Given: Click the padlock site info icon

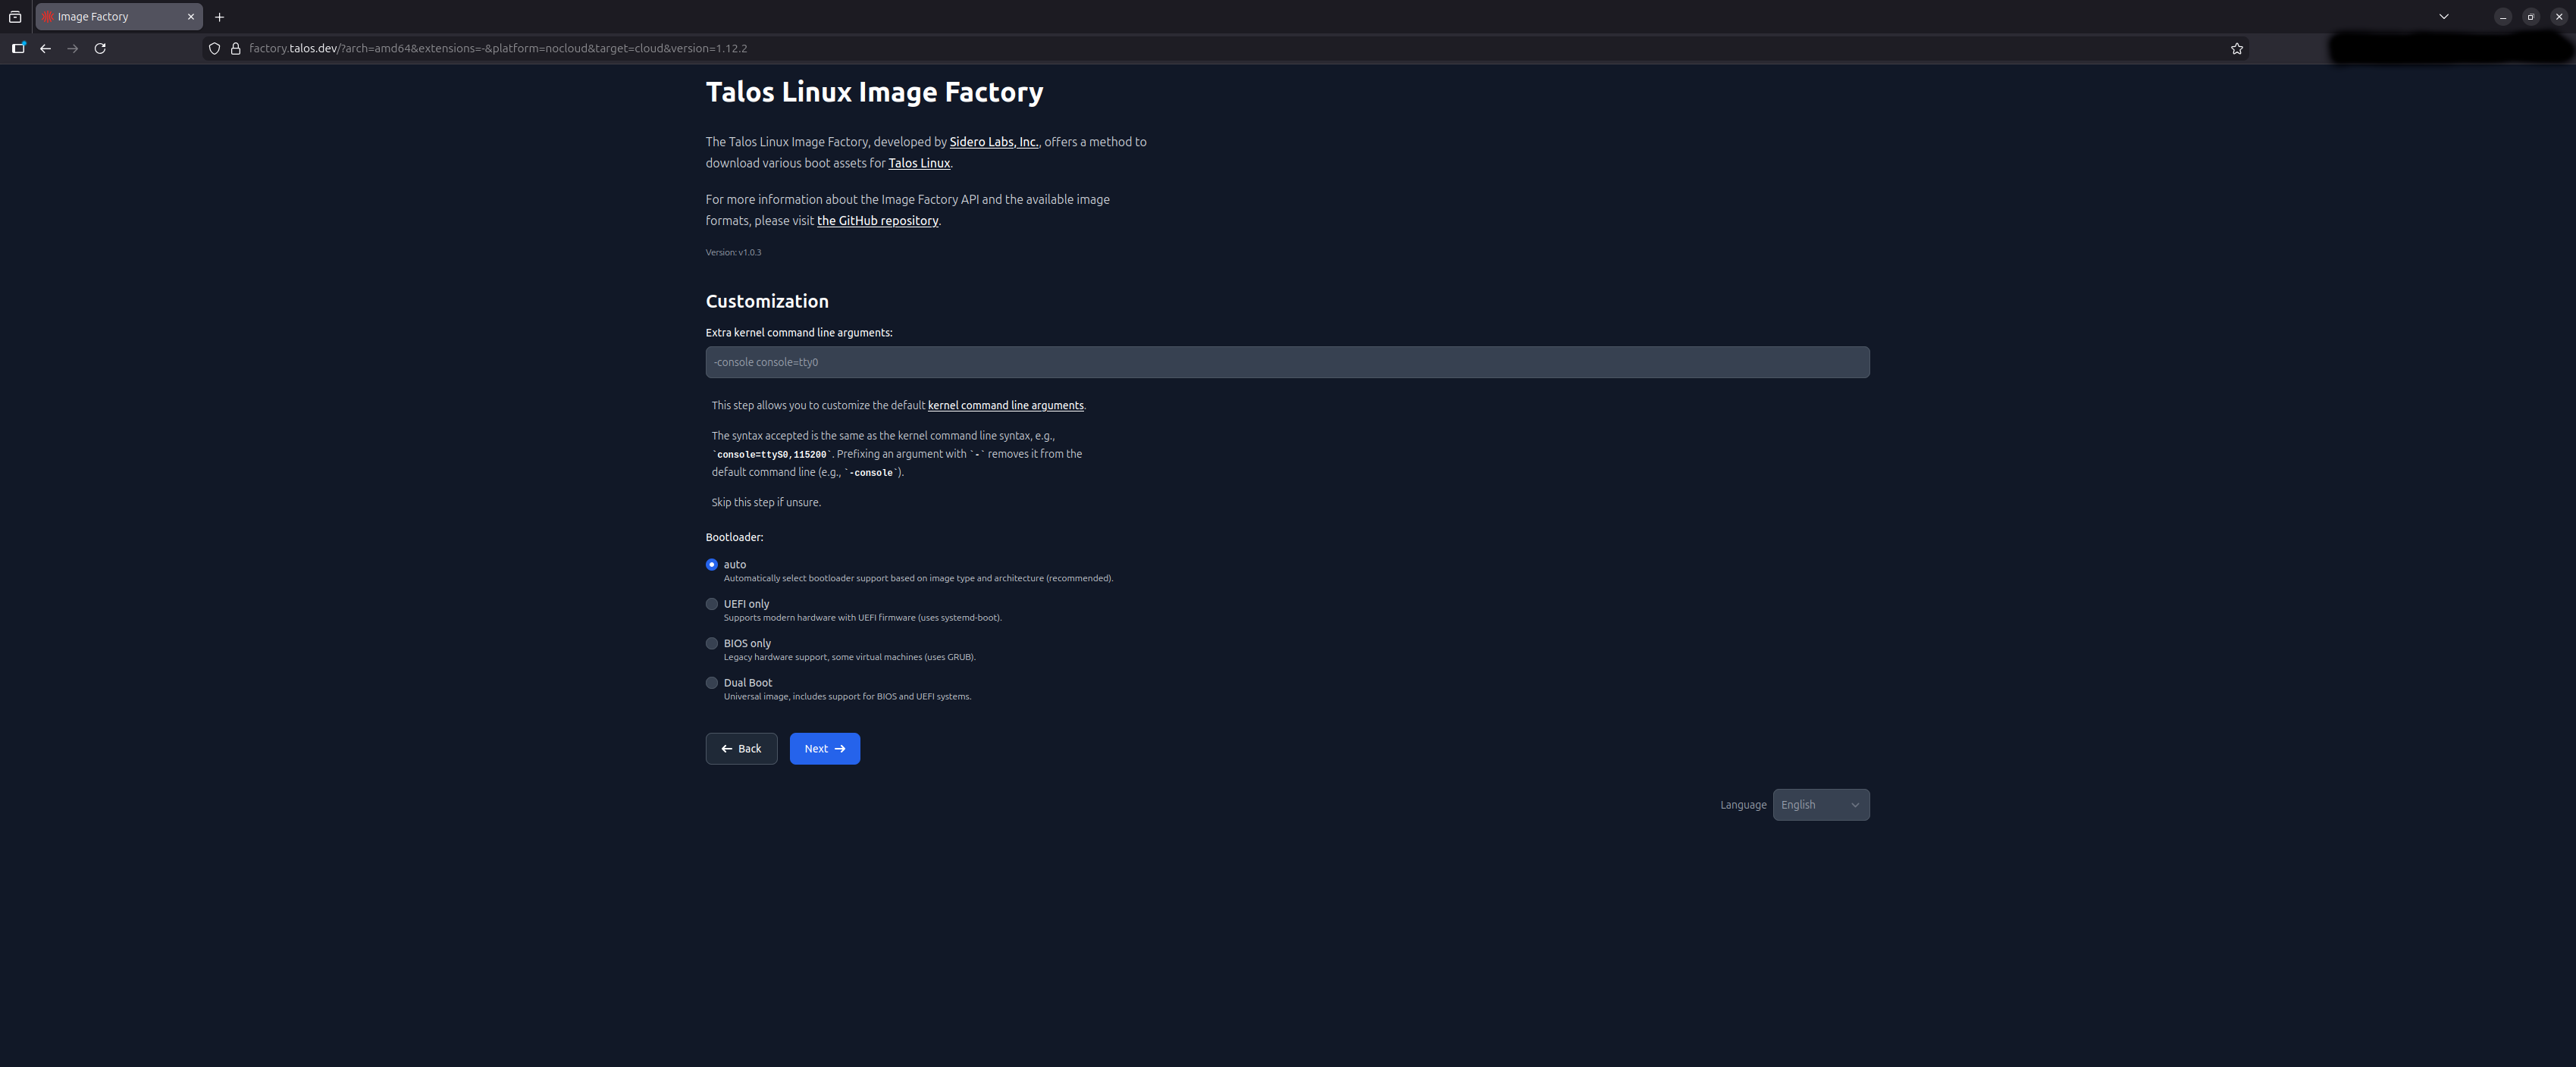Looking at the screenshot, I should tap(236, 48).
